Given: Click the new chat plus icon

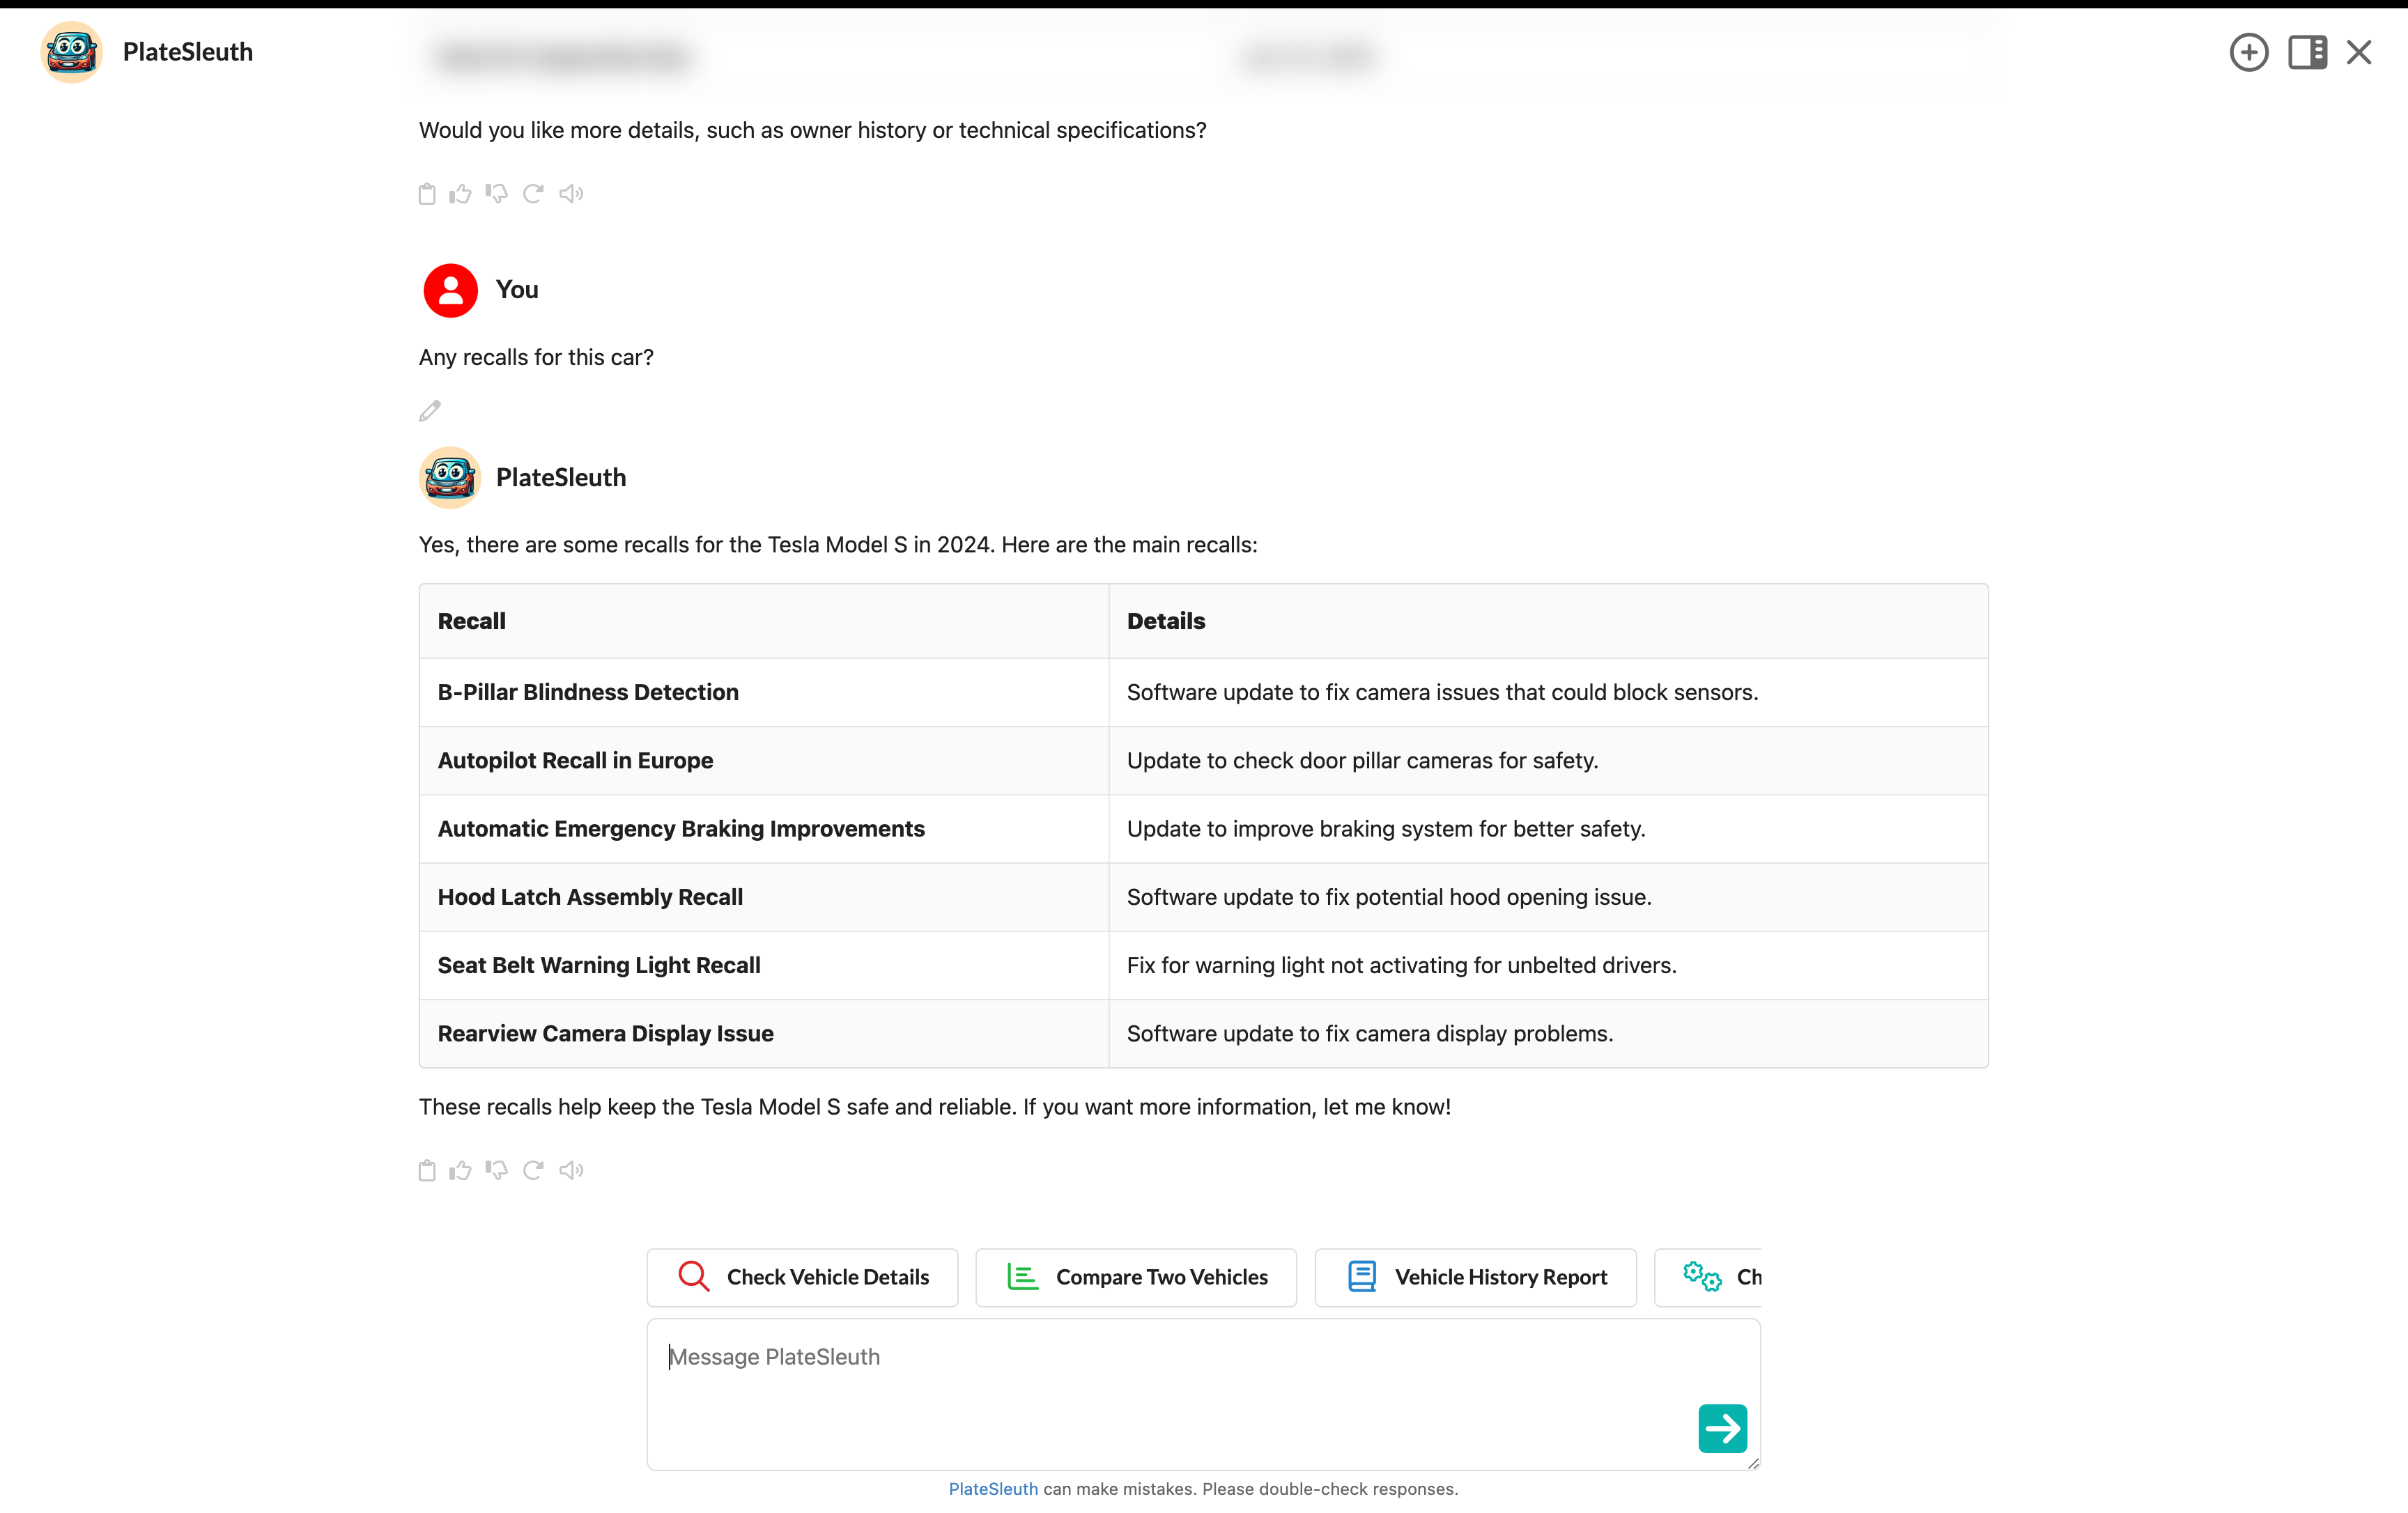Looking at the screenshot, I should 2248,52.
